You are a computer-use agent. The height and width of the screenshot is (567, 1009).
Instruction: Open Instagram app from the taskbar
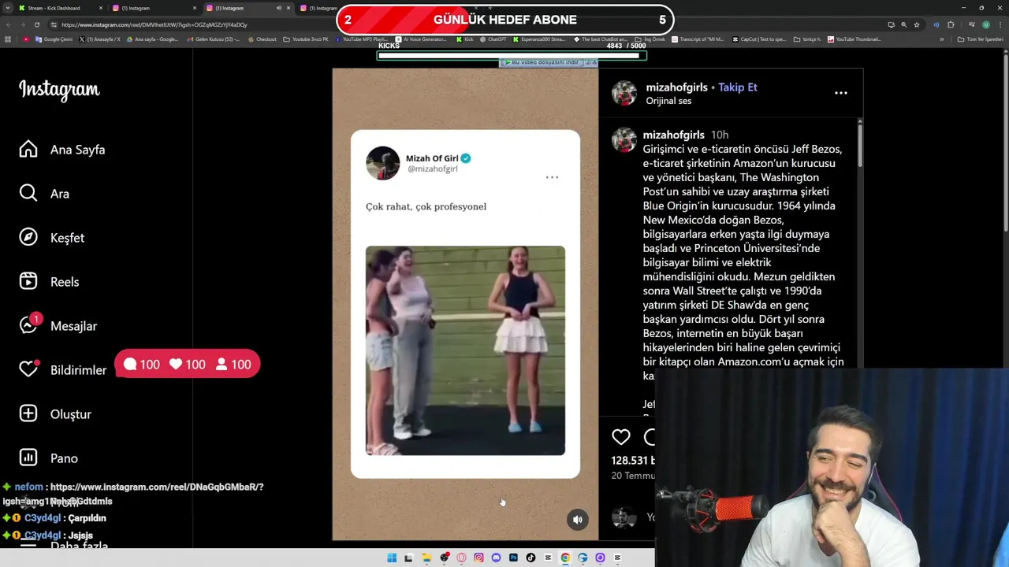point(478,558)
